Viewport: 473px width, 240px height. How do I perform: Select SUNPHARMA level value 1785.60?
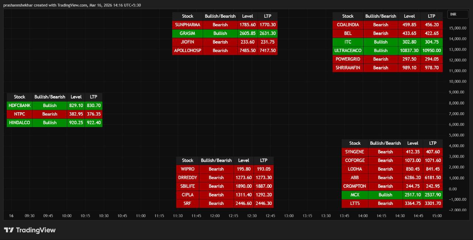pos(248,25)
